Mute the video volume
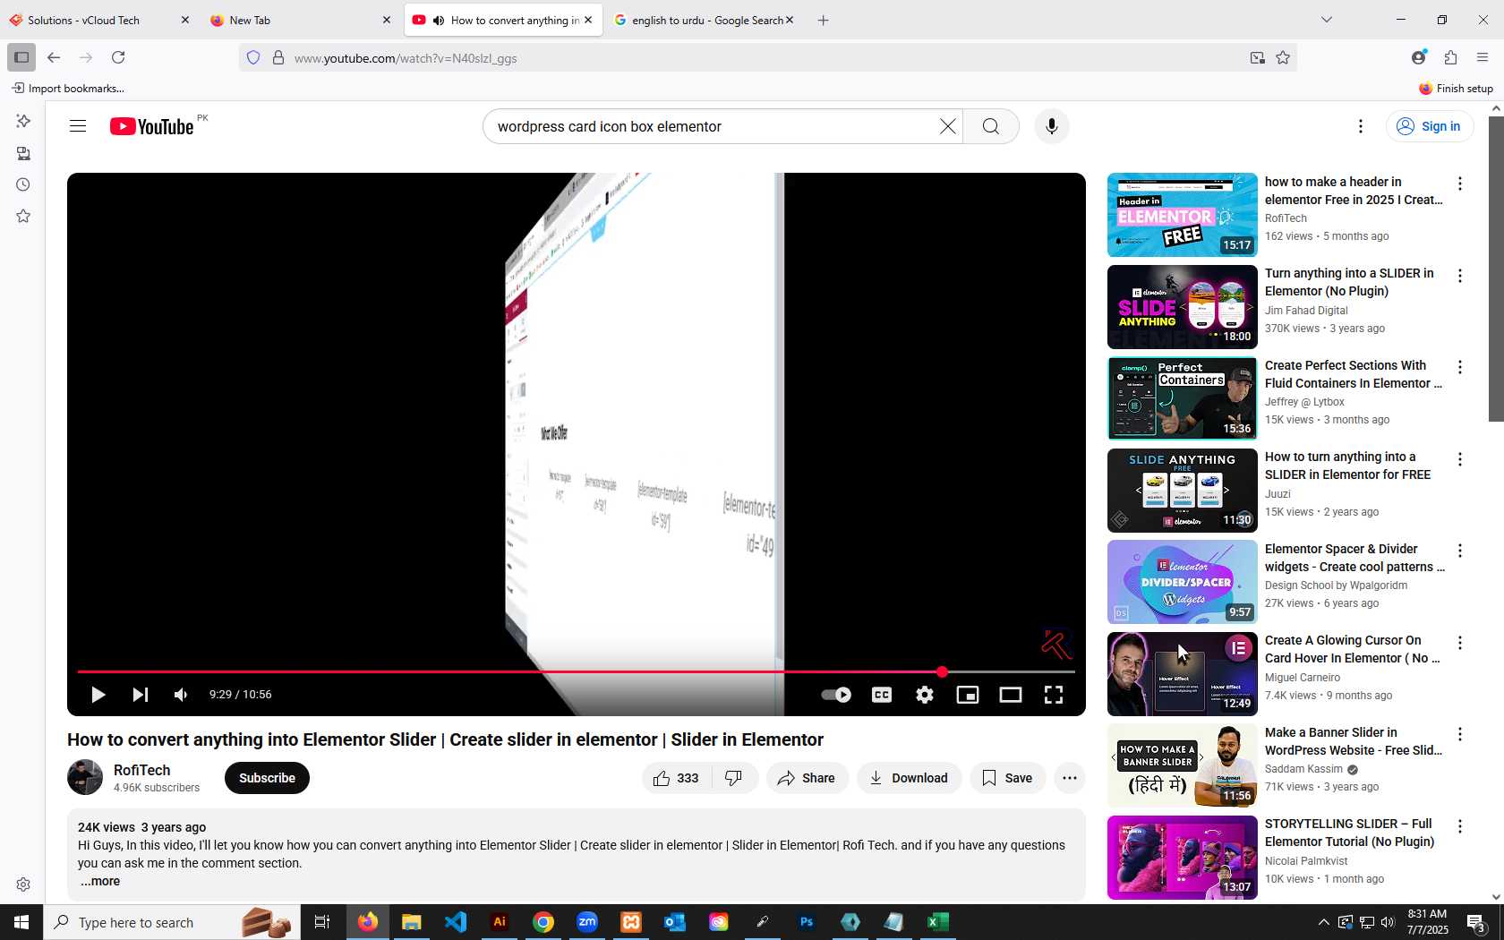 [x=181, y=695]
